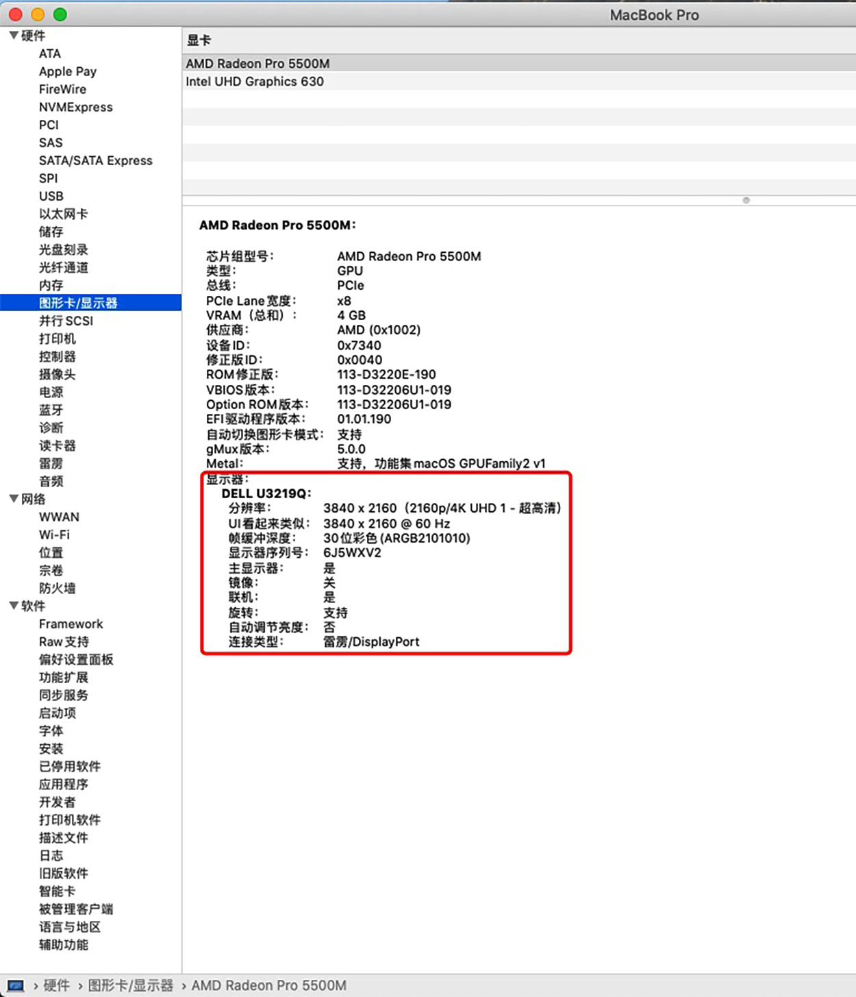The image size is (856, 997).
Task: Select 摄像头 camera entry
Action: [x=58, y=374]
